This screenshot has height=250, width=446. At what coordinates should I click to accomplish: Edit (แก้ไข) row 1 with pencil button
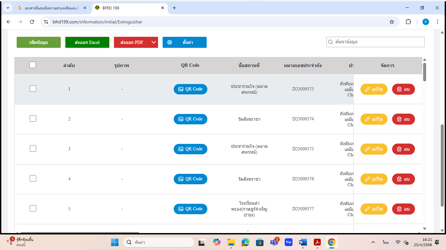click(x=374, y=89)
